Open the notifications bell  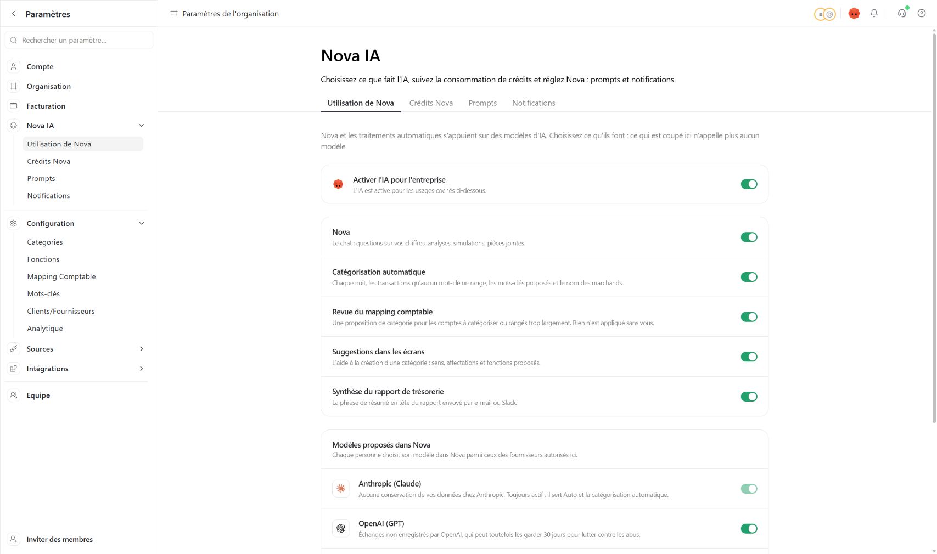click(874, 13)
